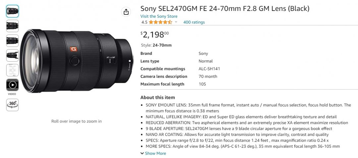Select the diagram sheet thumbnail

[12, 70]
